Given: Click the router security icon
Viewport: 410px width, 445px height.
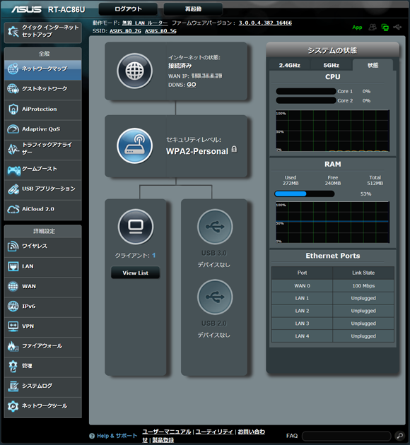Looking at the screenshot, I should click(x=134, y=146).
